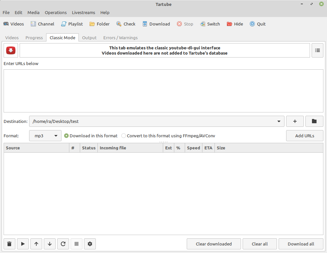Viewport: 327px width, 253px height.
Task: Hide Tartube via the Hide toolbar button
Action: point(235,24)
